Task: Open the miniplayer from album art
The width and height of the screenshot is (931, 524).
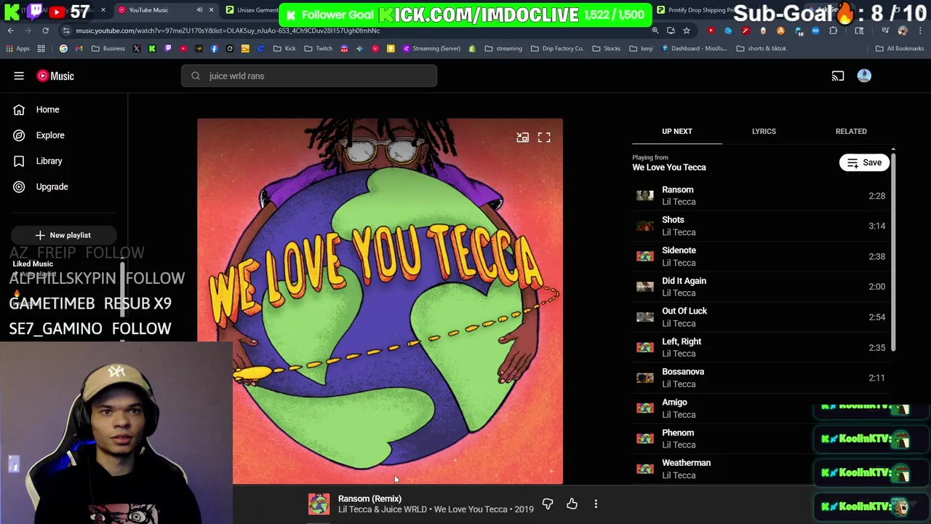Action: coord(522,138)
